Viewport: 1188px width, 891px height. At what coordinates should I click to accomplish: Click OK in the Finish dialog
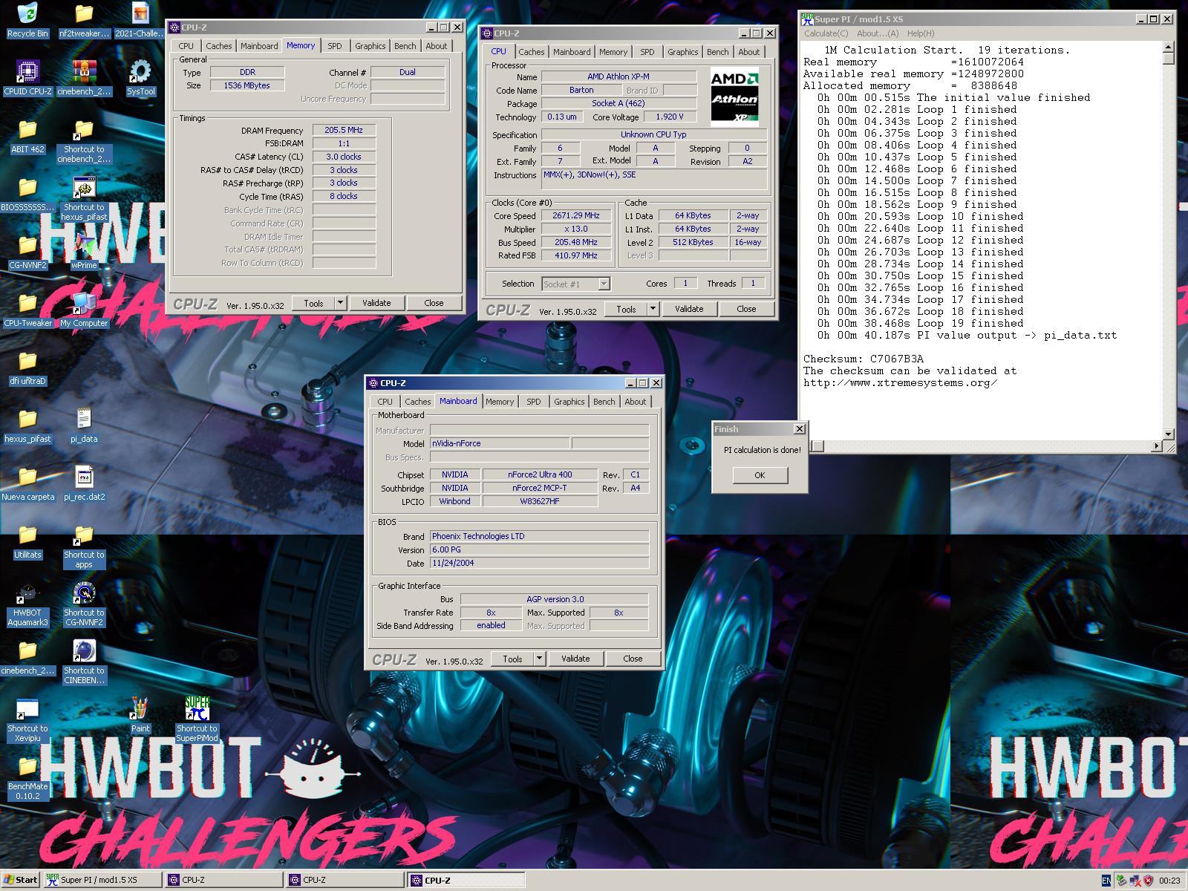tap(760, 475)
